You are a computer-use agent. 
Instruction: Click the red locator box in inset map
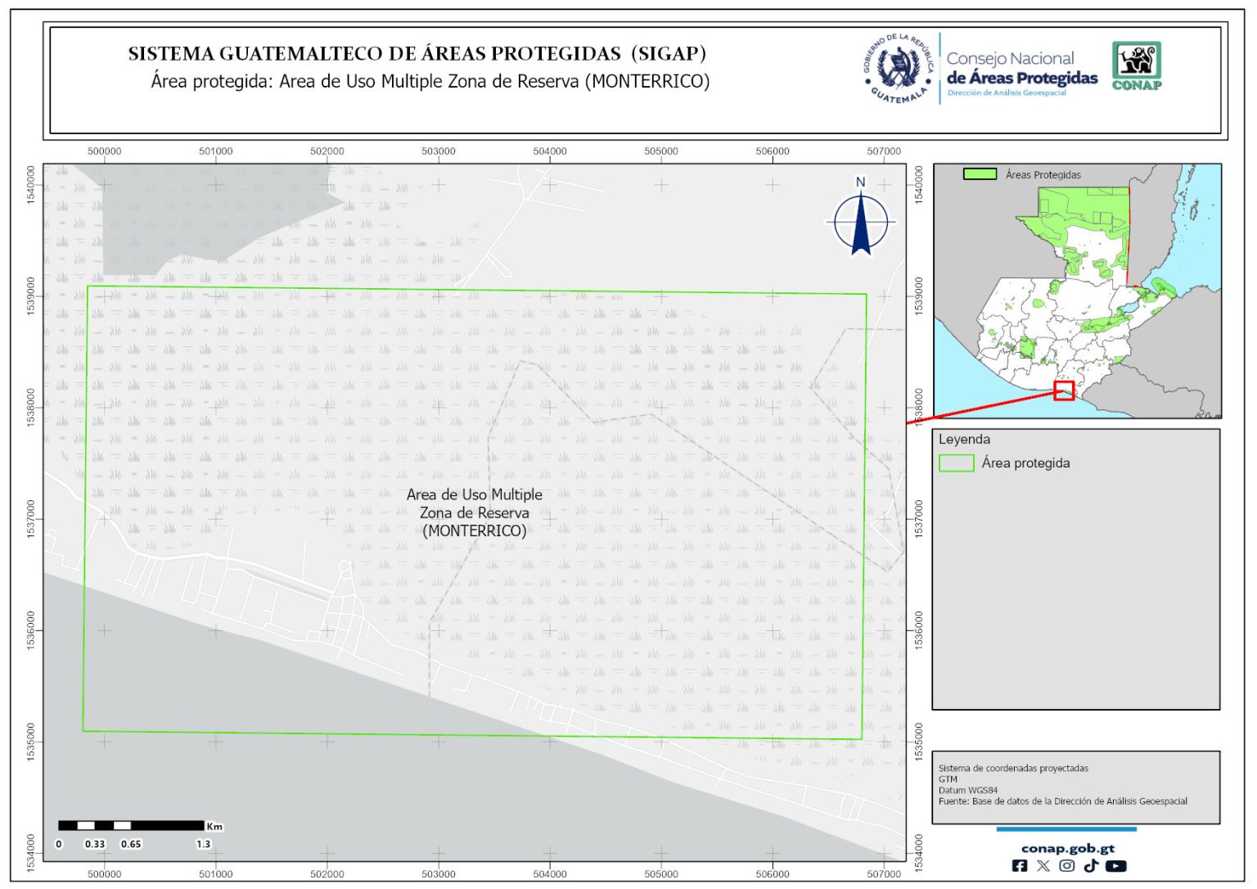coord(1063,390)
